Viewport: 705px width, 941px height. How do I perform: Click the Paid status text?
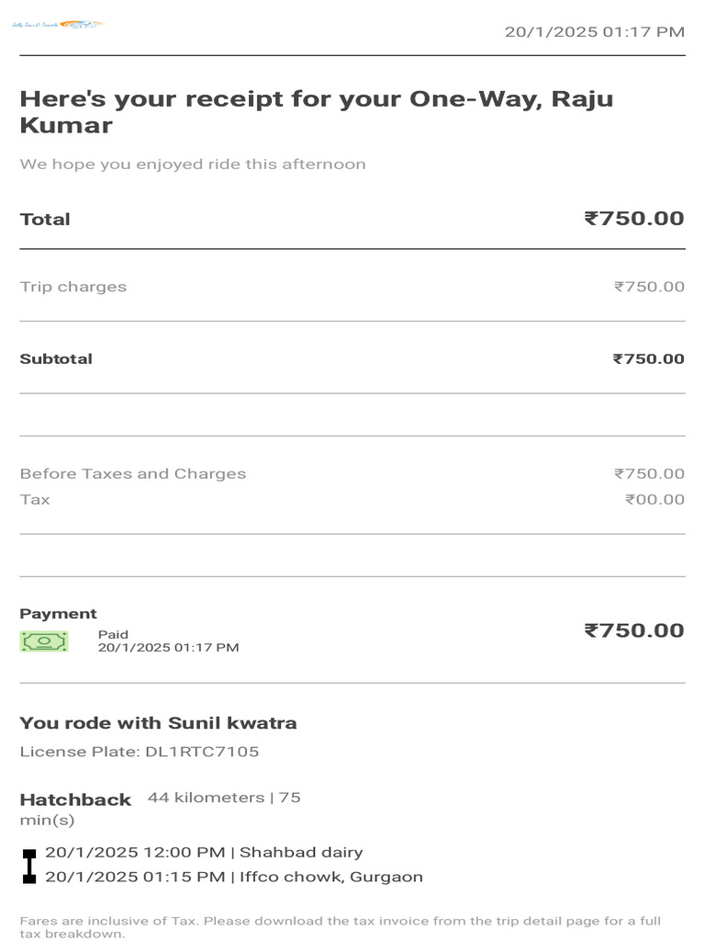coord(114,634)
